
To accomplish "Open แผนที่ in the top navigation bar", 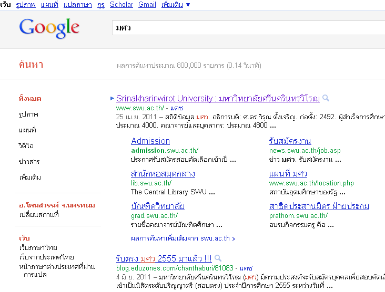I will [x=49, y=4].
